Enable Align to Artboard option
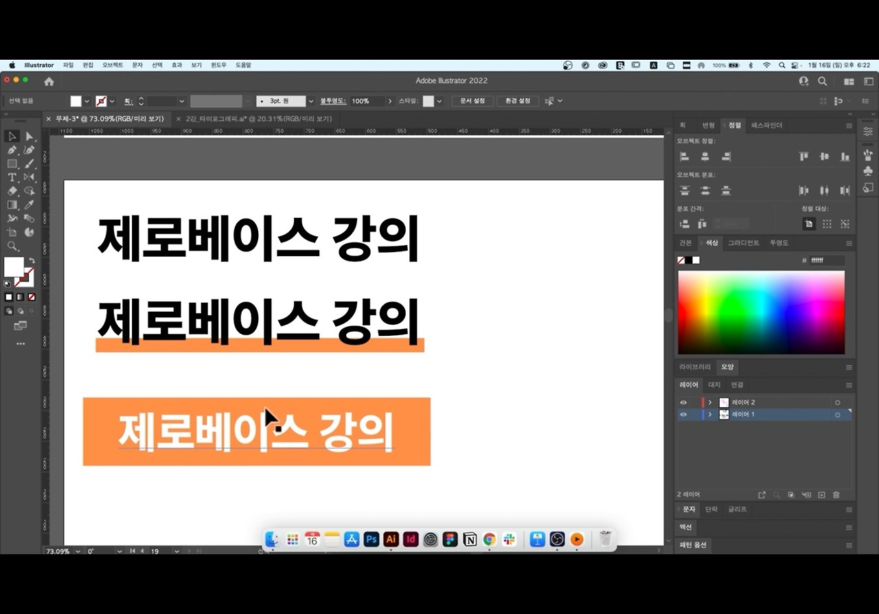Screen dimensions: 879x614 click(809, 224)
